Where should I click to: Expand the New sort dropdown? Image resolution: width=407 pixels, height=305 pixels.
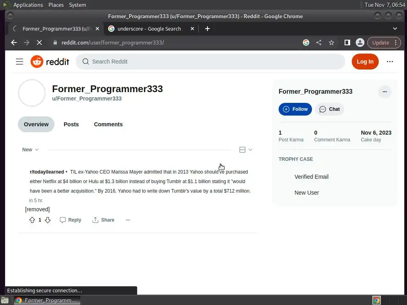30,150
